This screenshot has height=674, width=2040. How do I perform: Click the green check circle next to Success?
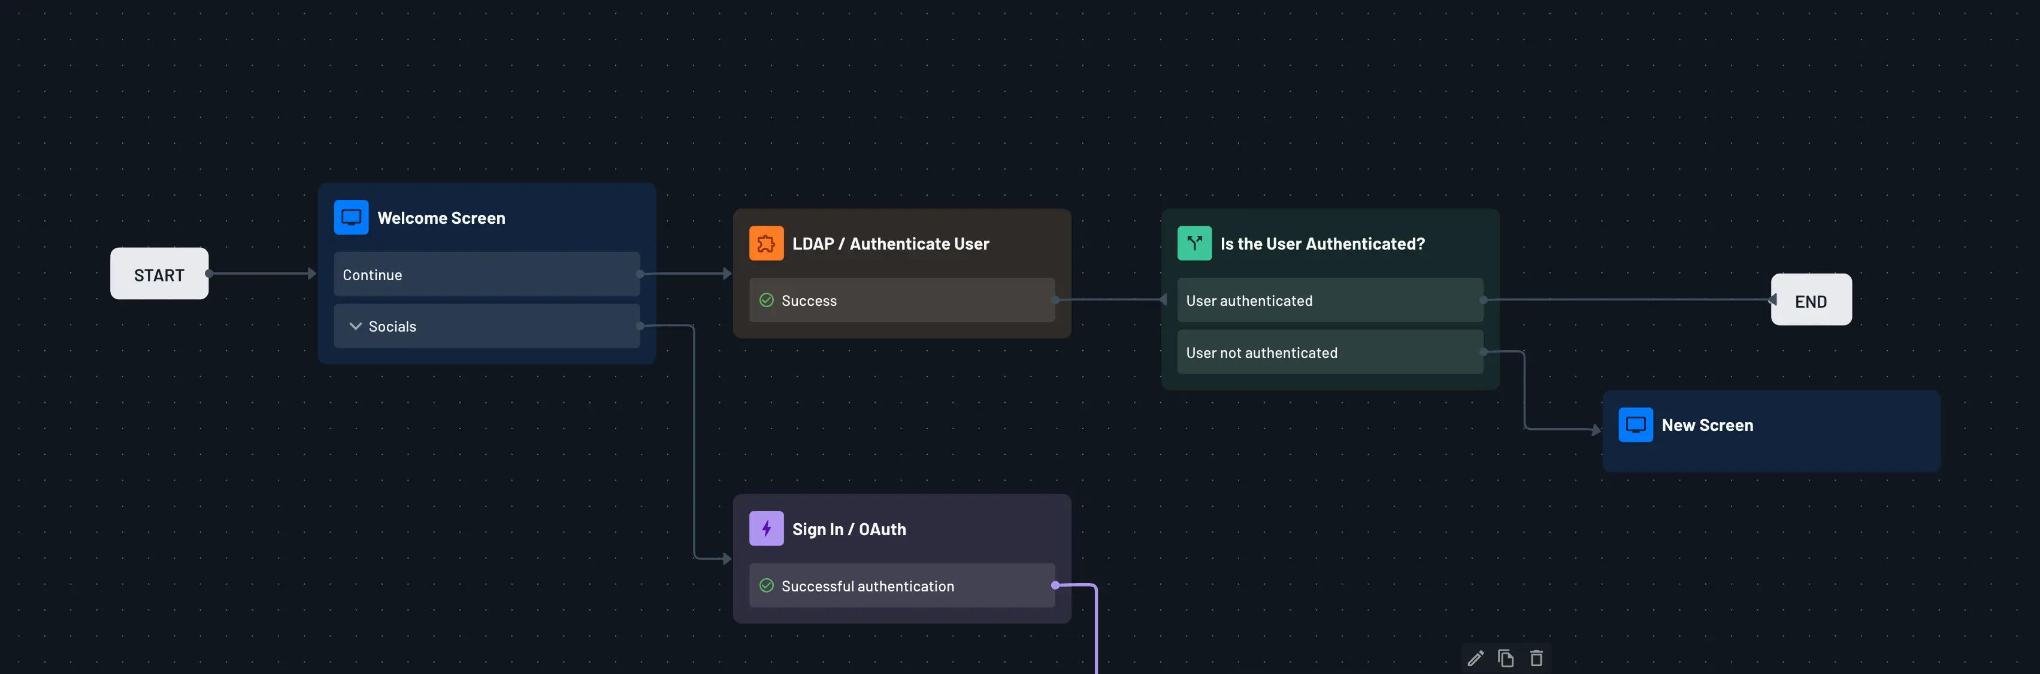[766, 300]
